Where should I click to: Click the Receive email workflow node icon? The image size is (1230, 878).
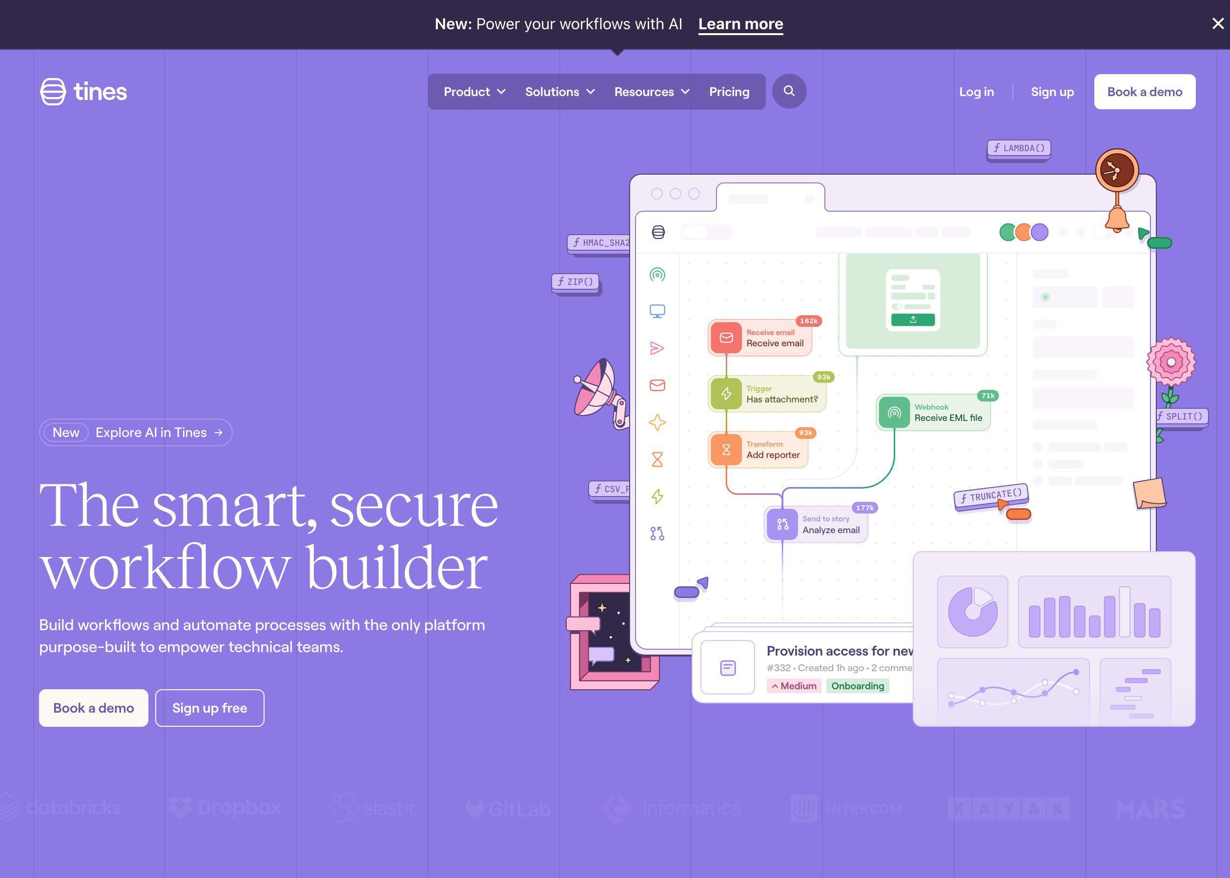(725, 338)
